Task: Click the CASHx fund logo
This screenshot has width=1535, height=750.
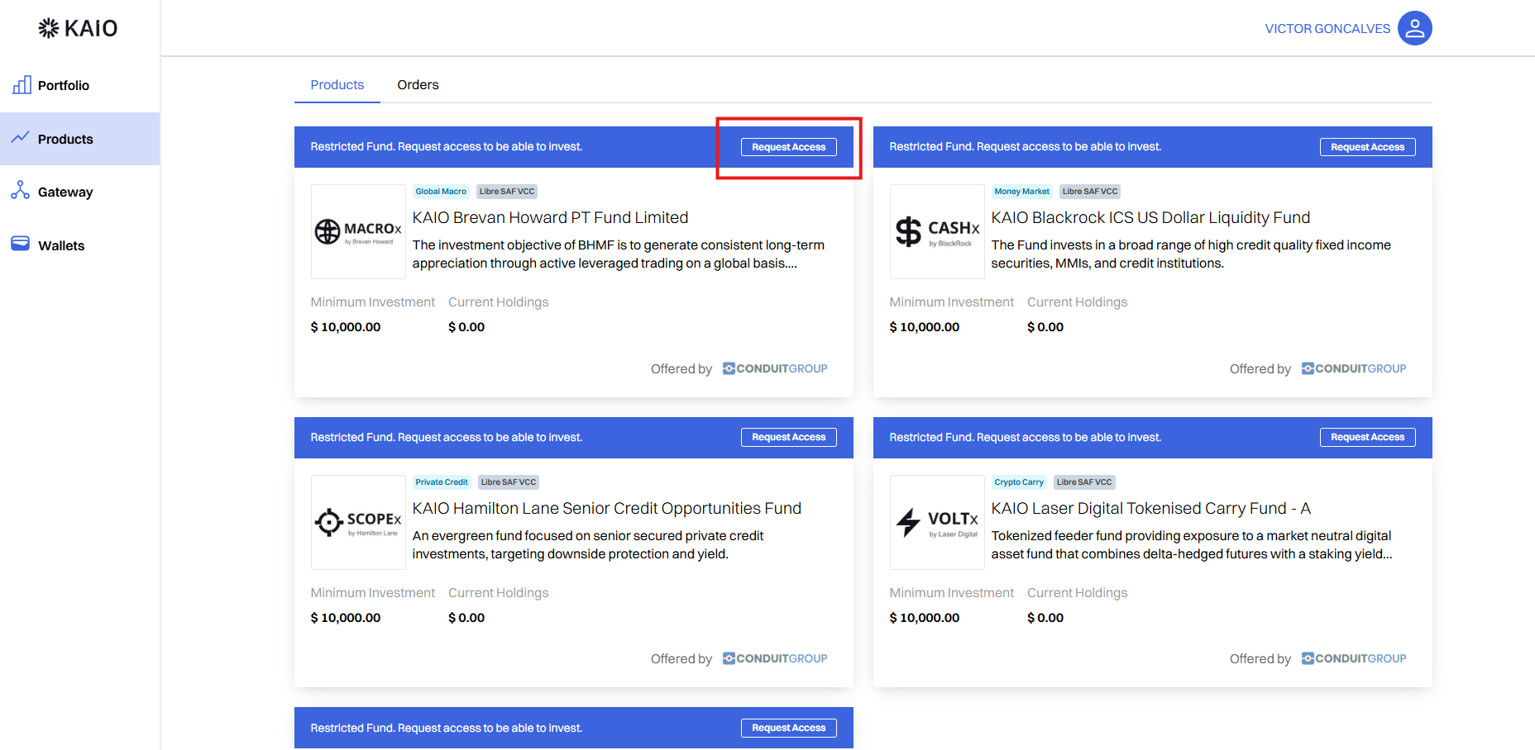Action: coord(937,231)
